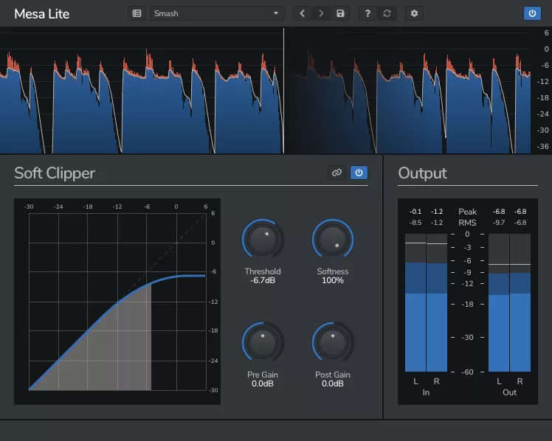Click the input peak readout -0.1
The width and height of the screenshot is (552, 441).
(415, 212)
